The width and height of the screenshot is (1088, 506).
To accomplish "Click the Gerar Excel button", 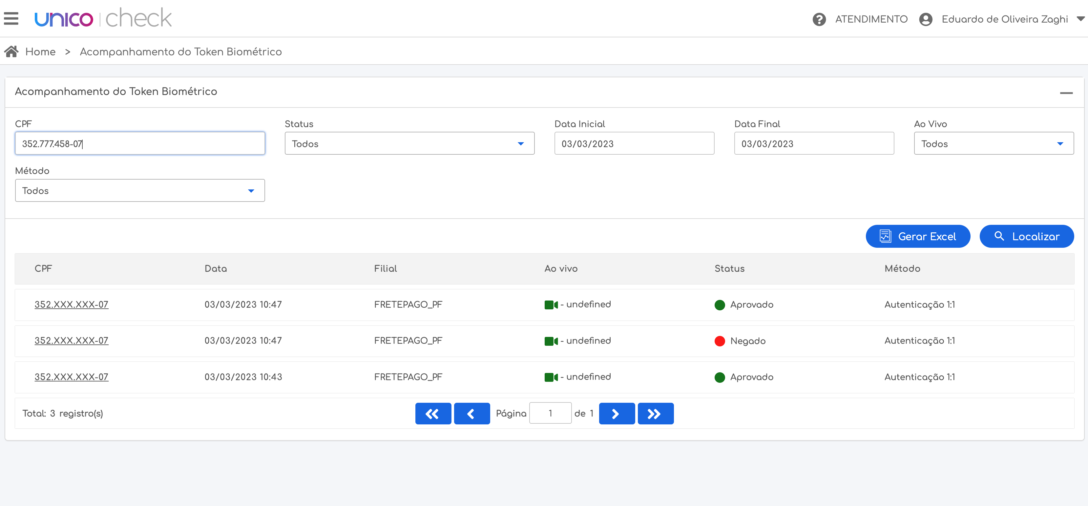I will pyautogui.click(x=918, y=236).
